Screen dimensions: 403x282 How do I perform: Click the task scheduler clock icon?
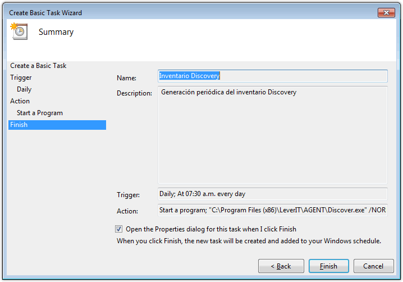pyautogui.click(x=19, y=31)
